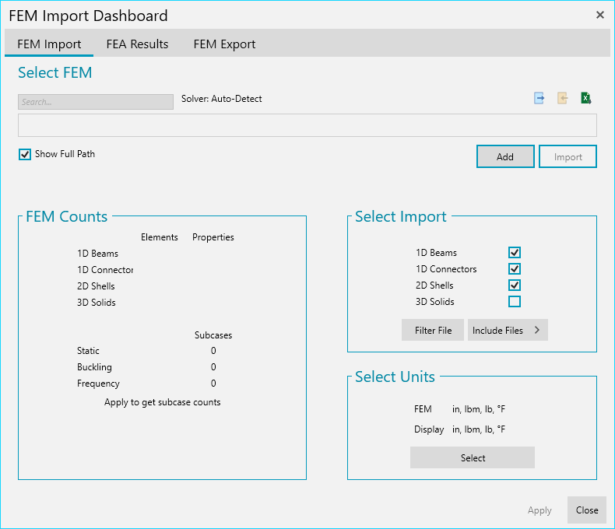Toggle the 1D Connectors import checkbox
This screenshot has height=529, width=615.
pyautogui.click(x=515, y=269)
